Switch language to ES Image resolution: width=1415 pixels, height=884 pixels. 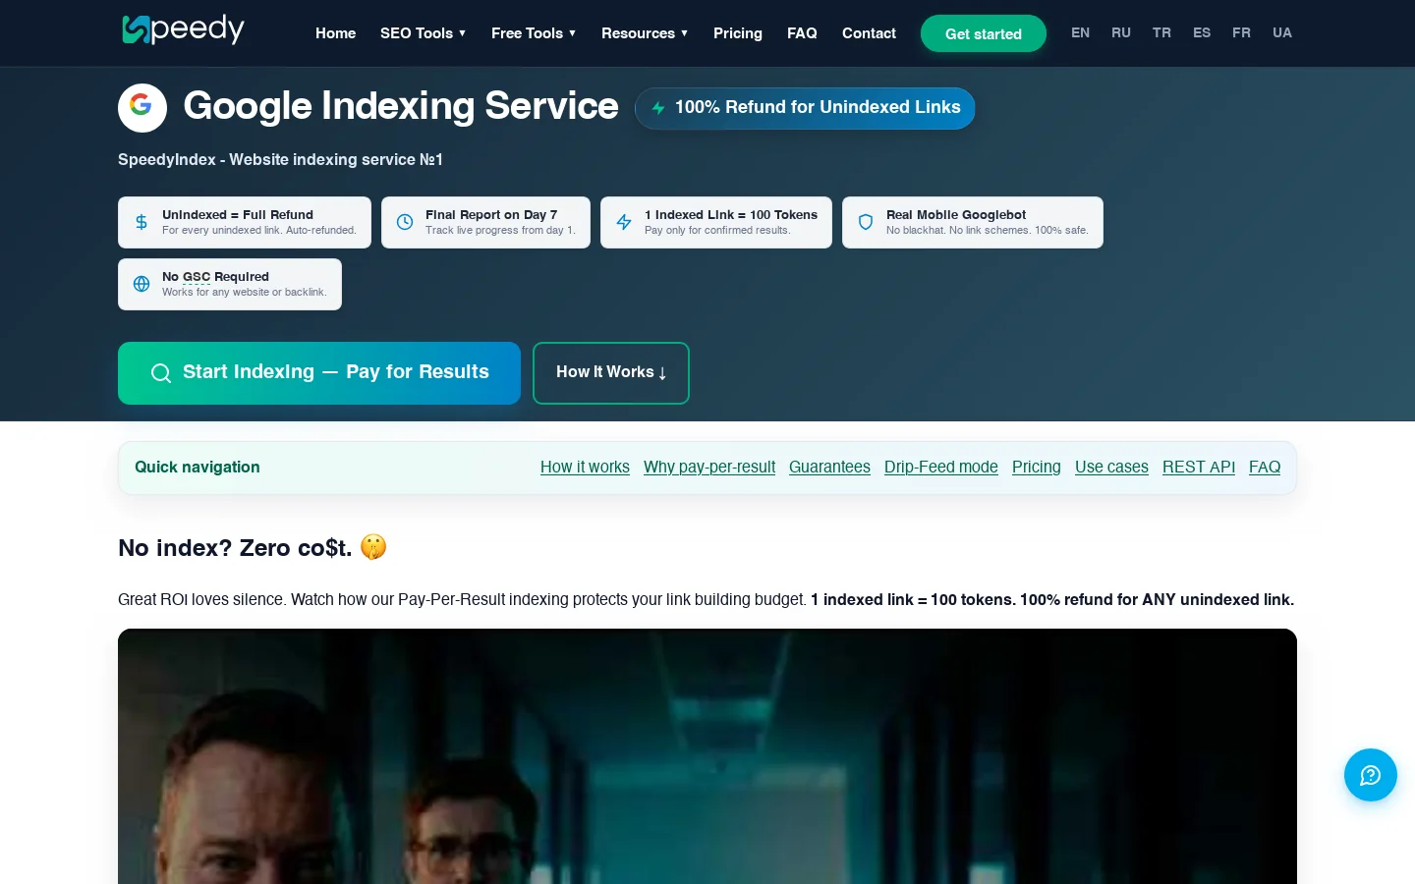[1202, 32]
